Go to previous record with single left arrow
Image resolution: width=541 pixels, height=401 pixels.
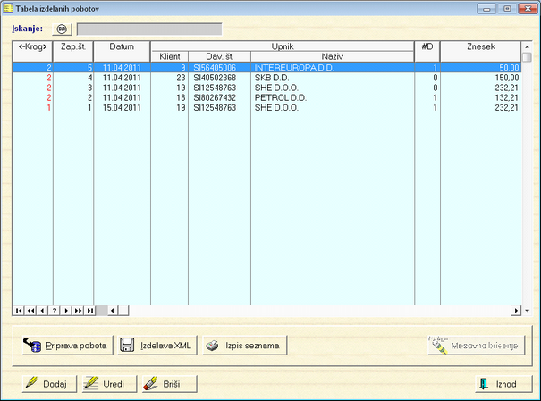42,310
